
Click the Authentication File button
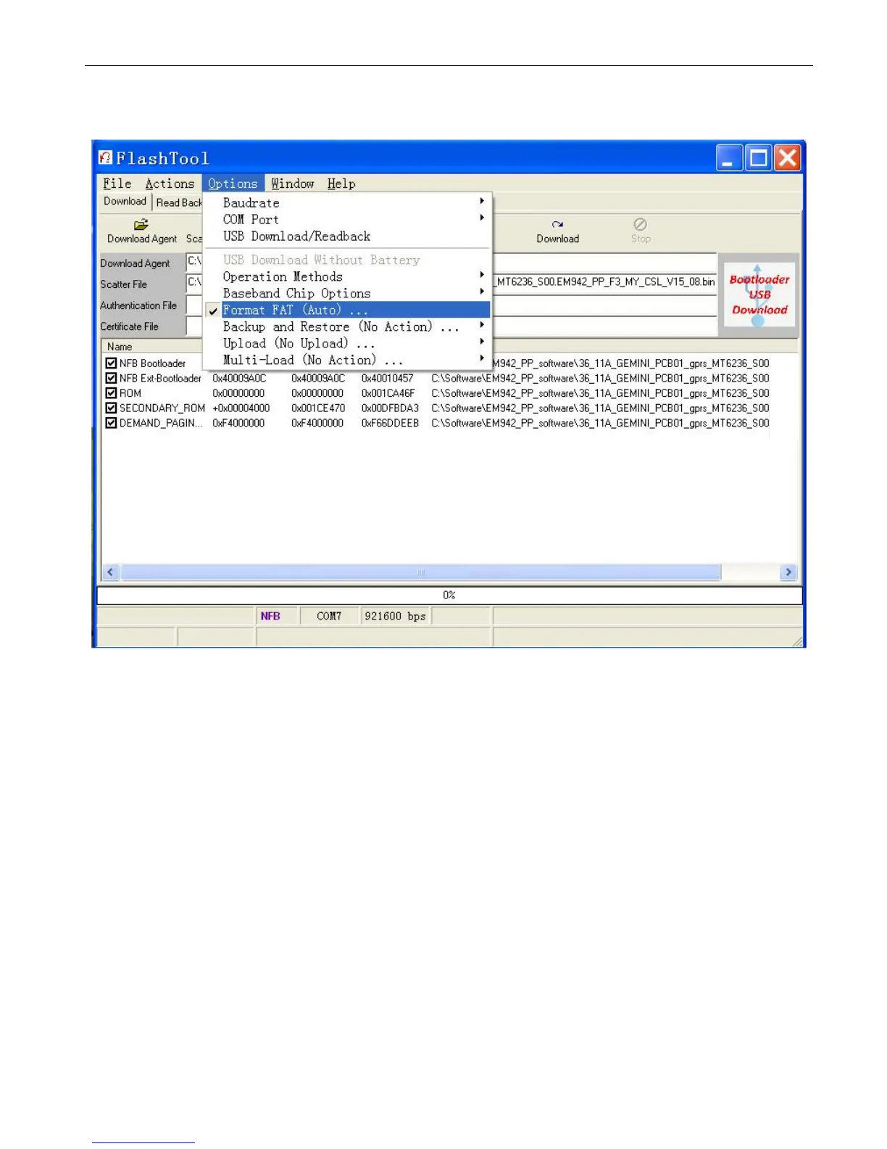click(x=141, y=305)
